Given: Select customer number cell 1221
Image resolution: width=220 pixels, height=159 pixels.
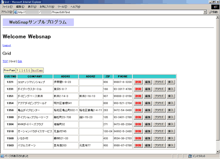Looking at the screenshot, I should click(x=10, y=82).
